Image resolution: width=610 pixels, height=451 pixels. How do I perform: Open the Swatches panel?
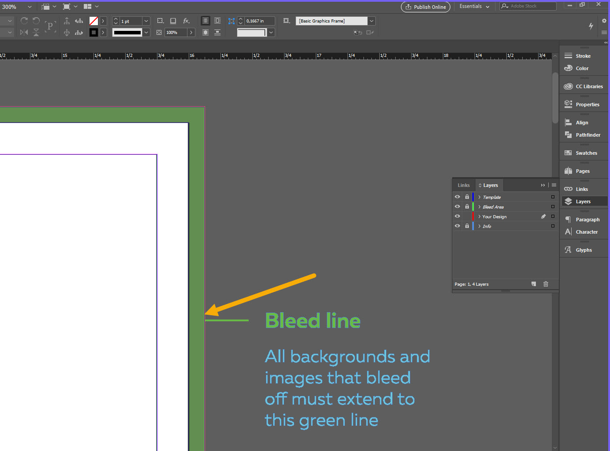point(584,153)
